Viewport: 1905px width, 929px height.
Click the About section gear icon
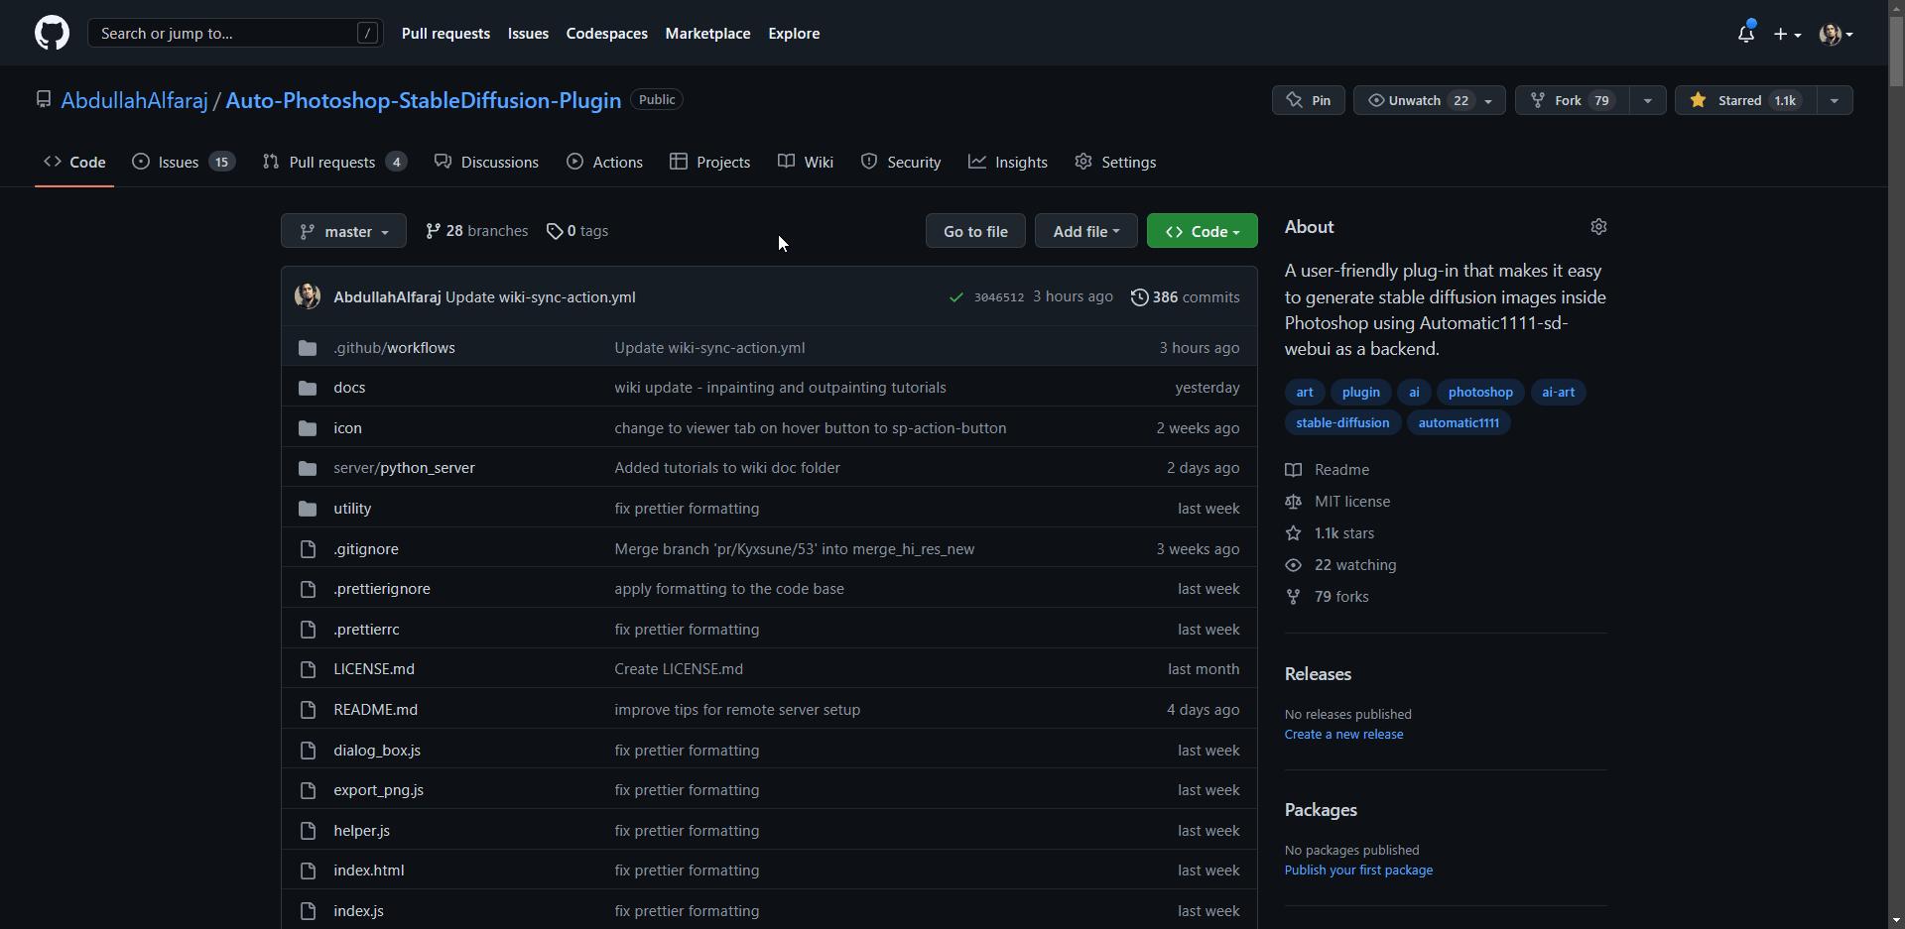click(1598, 227)
